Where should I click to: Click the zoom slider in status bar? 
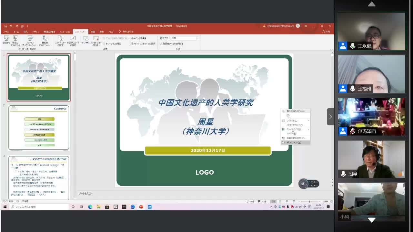tap(309, 201)
